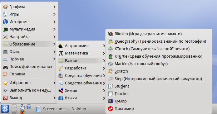Launch KTouch (Самоучитель "слепой" печати)
The image size is (217, 114).
[x=159, y=49]
